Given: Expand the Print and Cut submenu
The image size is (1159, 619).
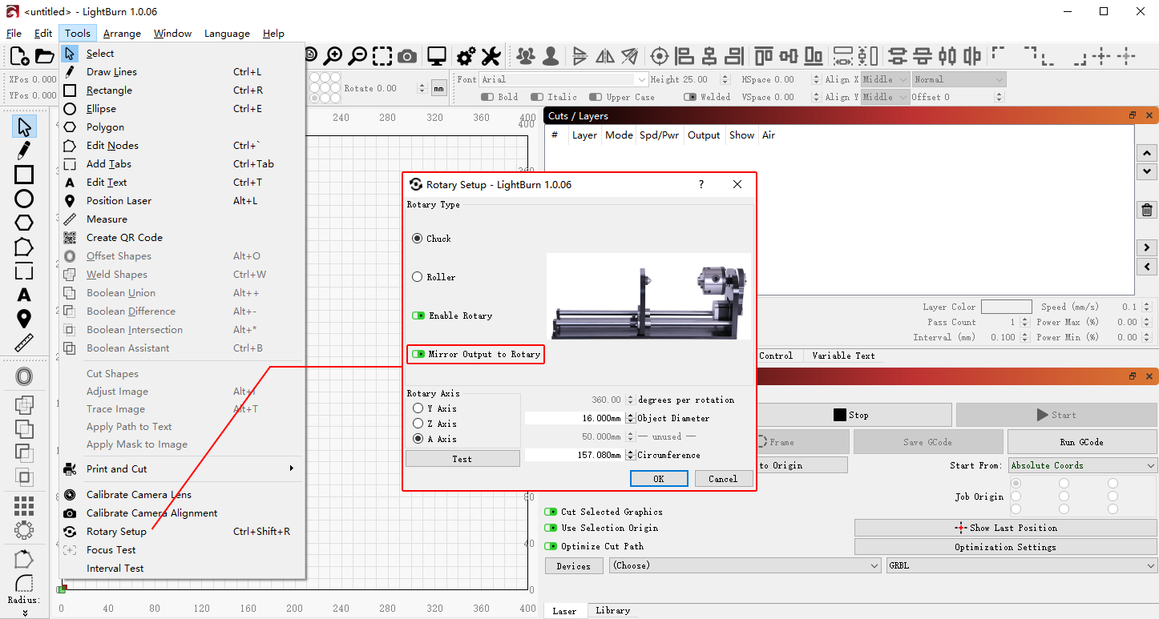Looking at the screenshot, I should click(181, 468).
